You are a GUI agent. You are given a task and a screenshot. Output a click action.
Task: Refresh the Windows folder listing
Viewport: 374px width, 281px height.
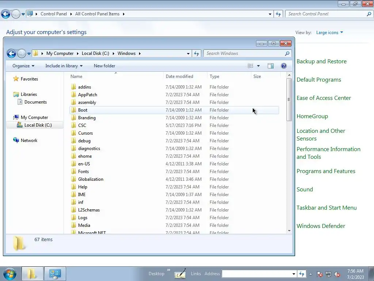click(196, 53)
